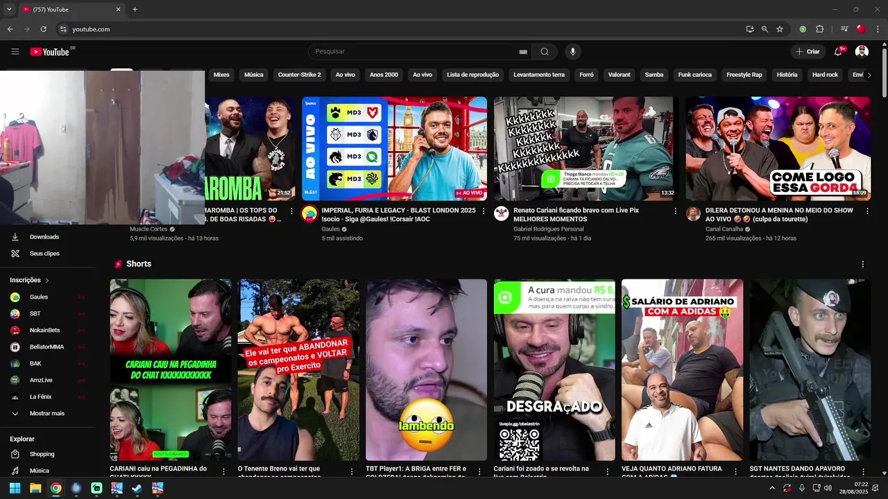
Task: Open options for the DILERA video
Action: coord(867,211)
